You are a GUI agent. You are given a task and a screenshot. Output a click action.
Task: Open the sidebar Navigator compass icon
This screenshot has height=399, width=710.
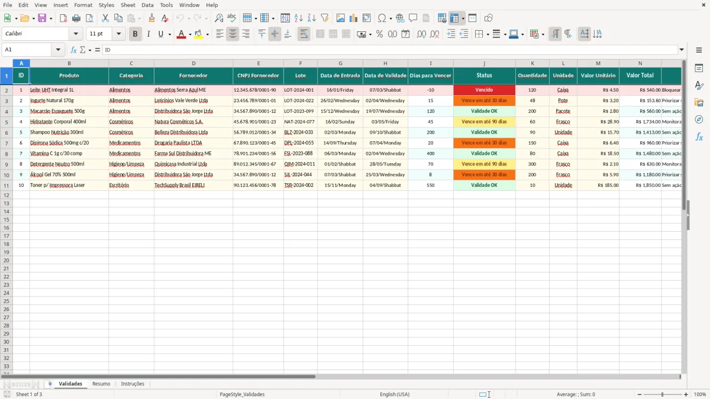(699, 120)
